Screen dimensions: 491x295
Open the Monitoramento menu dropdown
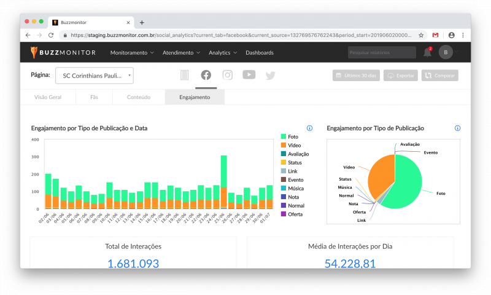[132, 53]
